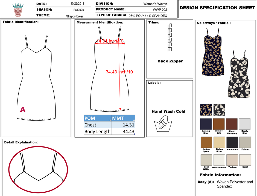The width and height of the screenshot is (257, 196).
Task: Click the theme value Strappy Dress
Action: [x=75, y=16]
